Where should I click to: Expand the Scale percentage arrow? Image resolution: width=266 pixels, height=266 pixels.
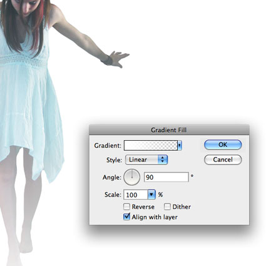151,195
